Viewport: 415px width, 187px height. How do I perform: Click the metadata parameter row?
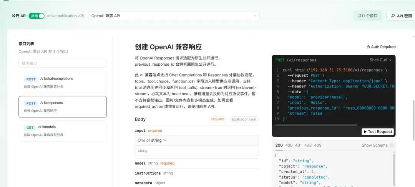(196, 183)
